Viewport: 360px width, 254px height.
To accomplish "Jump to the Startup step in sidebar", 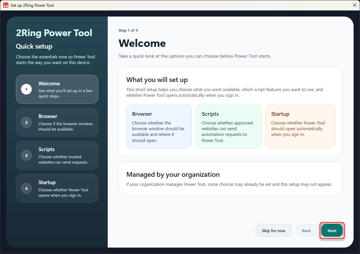I will [57, 188].
